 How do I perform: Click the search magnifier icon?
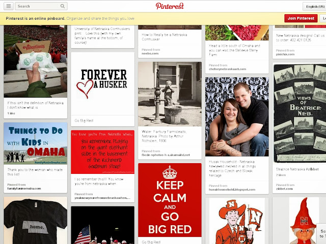[62, 6]
